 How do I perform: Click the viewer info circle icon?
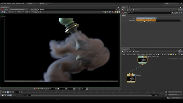point(40,12)
